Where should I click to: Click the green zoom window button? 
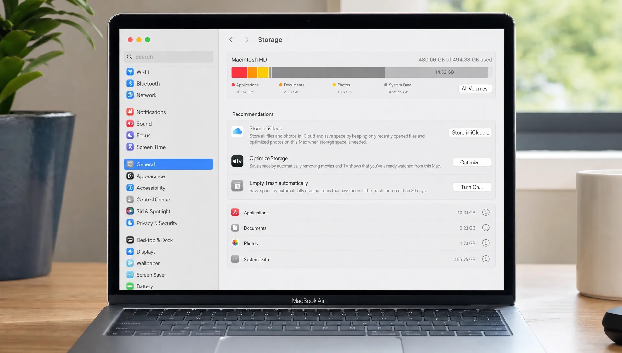(x=147, y=40)
